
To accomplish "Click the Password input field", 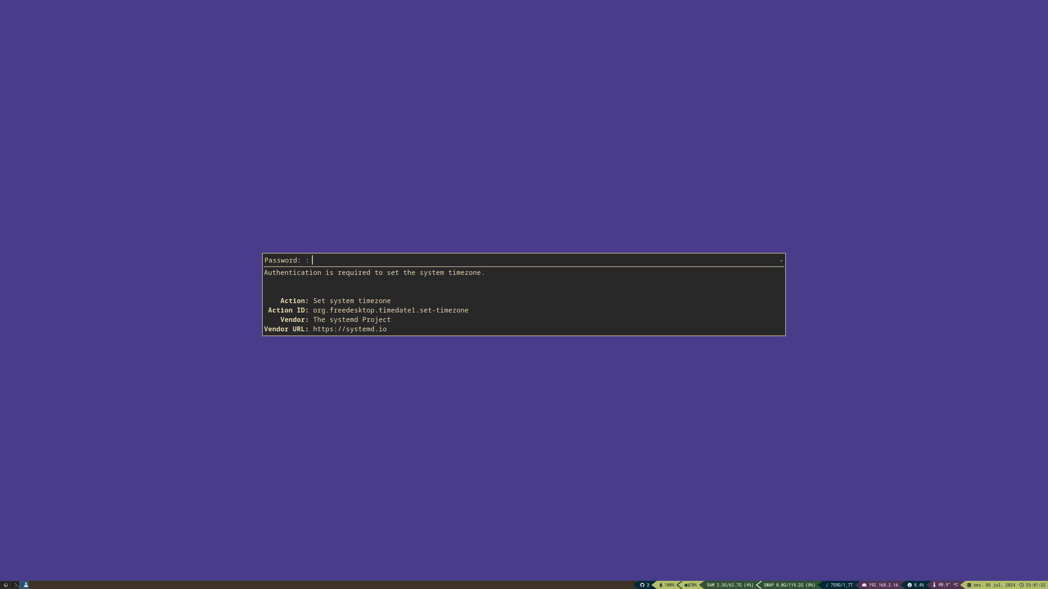I will 544,260.
